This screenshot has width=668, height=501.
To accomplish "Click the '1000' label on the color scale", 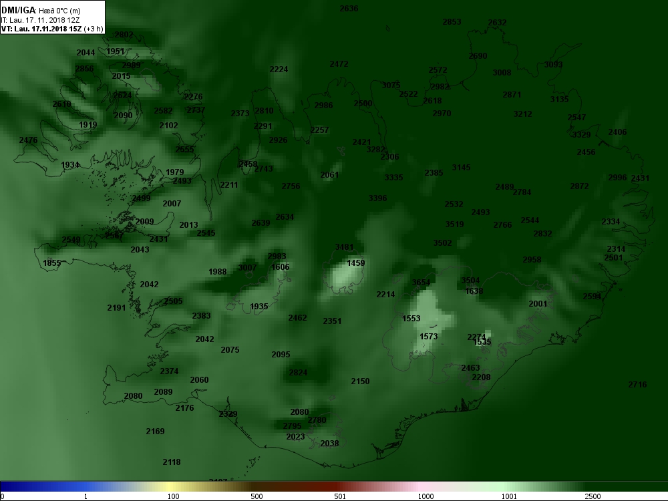I will point(426,496).
